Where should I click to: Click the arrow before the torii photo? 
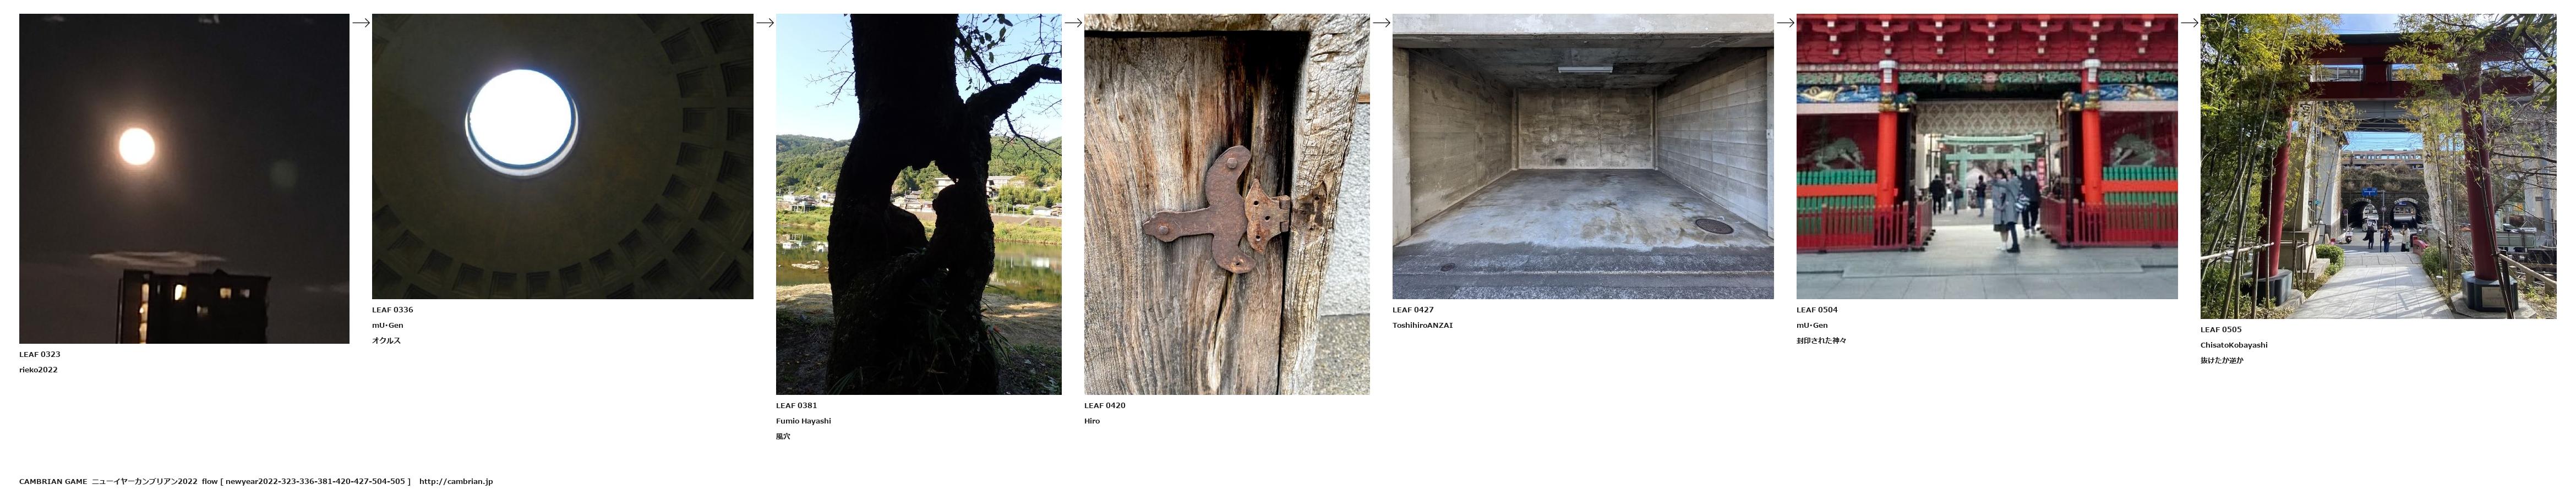2189,23
